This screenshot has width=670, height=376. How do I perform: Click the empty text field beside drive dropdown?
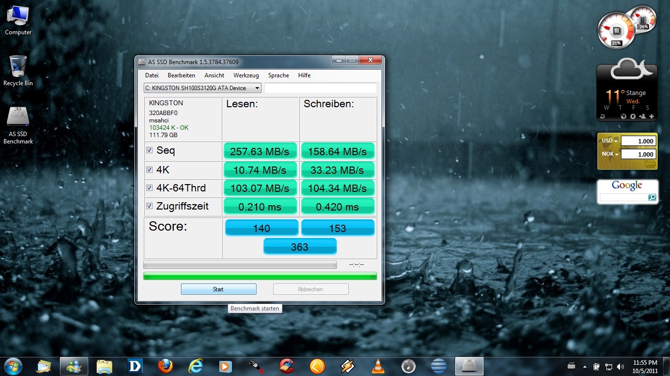pyautogui.click(x=321, y=88)
